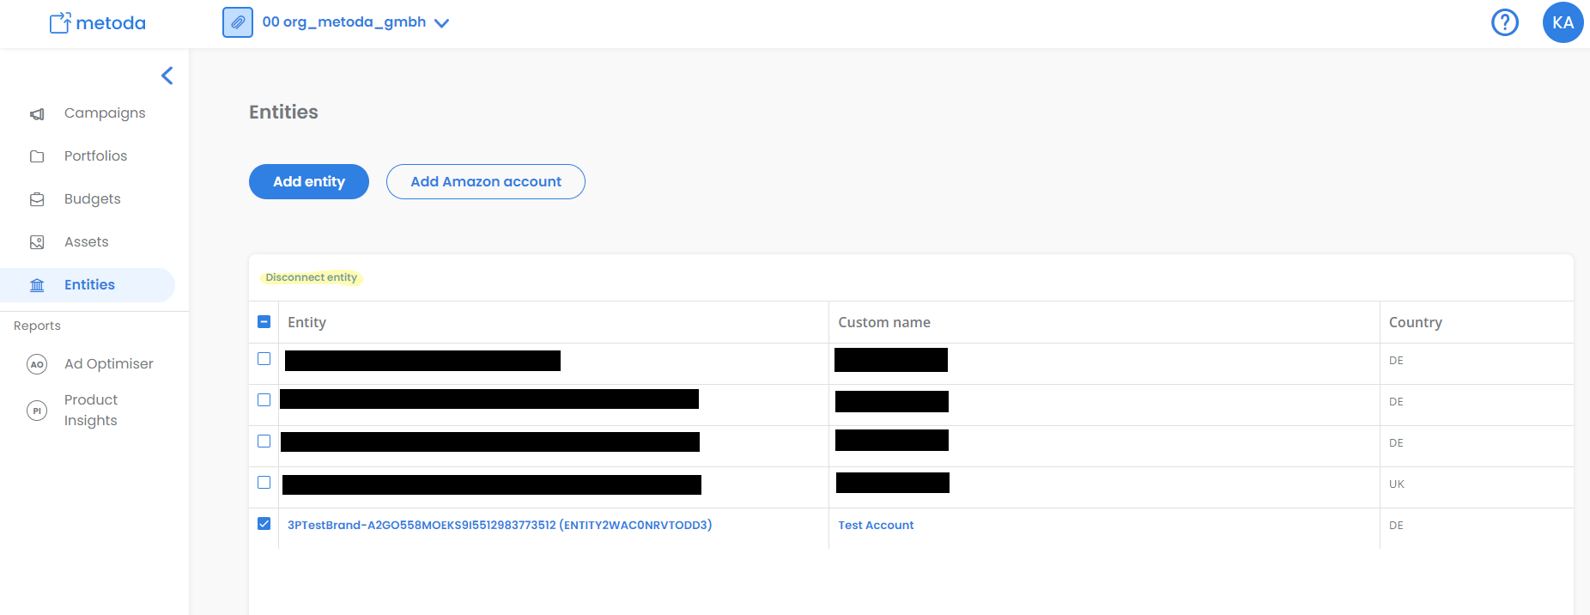Click the Assets image icon
Screen dimensions: 1590x615
click(37, 242)
